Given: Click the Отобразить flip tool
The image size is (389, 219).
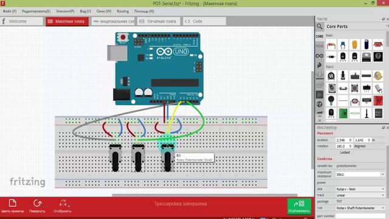Looking at the screenshot, I should [62, 206].
